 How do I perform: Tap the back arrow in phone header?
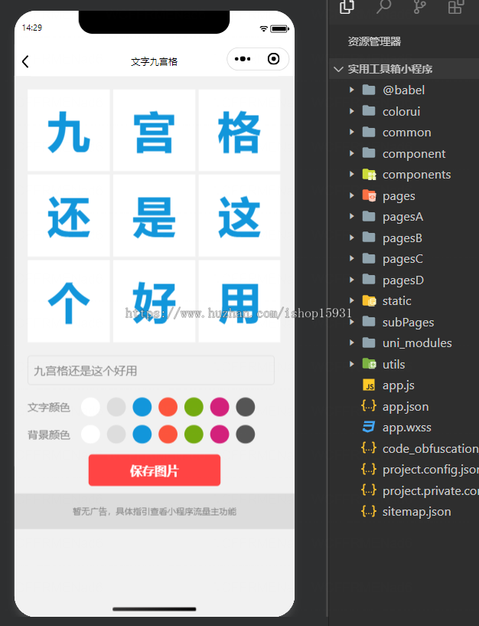pyautogui.click(x=25, y=61)
